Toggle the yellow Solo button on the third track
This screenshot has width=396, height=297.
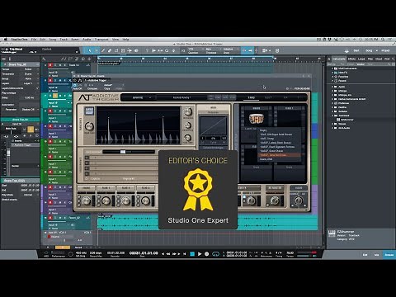55,96
